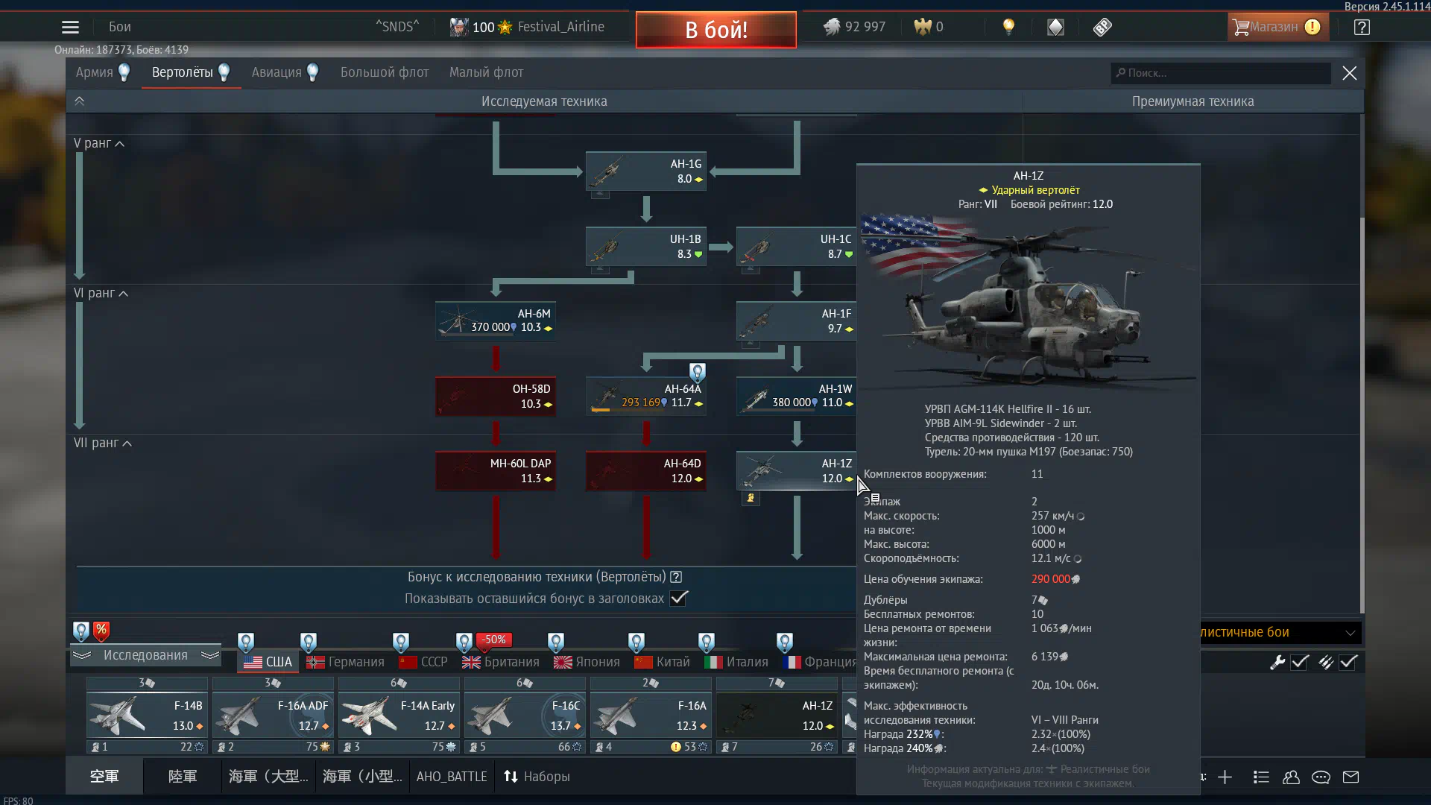Open the items inventory icon in top bar

(1102, 28)
